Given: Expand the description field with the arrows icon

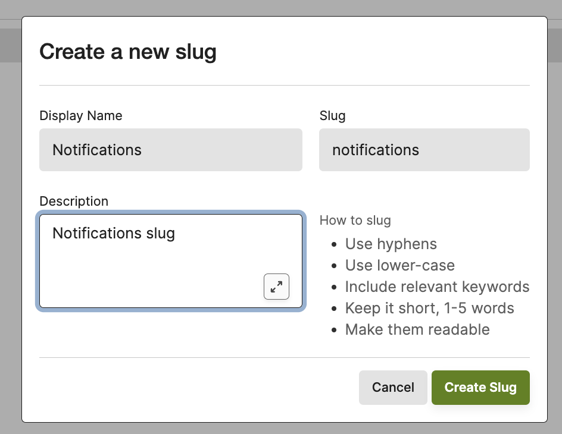Looking at the screenshot, I should tap(276, 287).
